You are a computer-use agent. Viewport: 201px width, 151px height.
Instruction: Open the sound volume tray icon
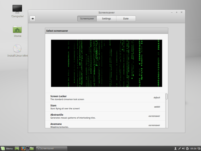tap(183, 149)
